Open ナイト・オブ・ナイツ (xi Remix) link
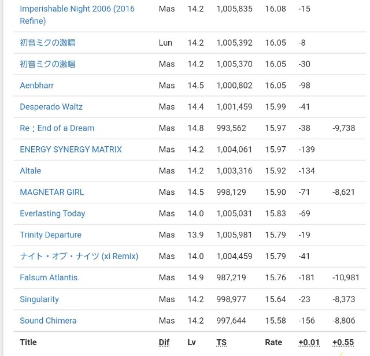The image size is (370, 356). [x=79, y=257]
